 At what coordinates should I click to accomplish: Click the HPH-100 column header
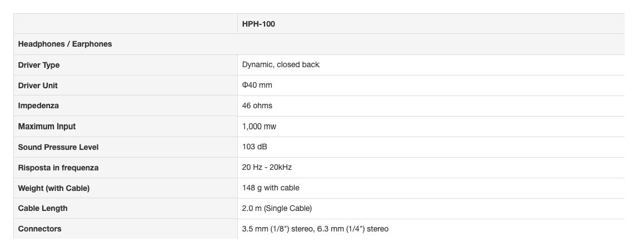pos(258,24)
